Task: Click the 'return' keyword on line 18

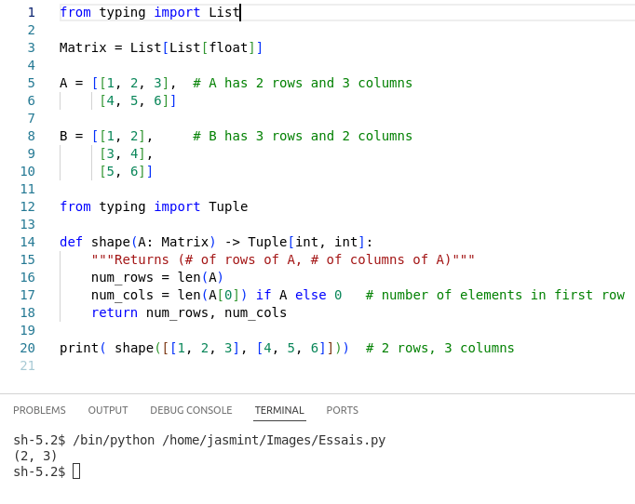Action: tap(114, 312)
